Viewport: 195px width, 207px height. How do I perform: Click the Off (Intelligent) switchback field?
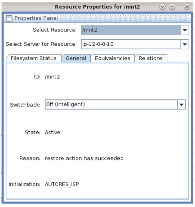(111, 105)
